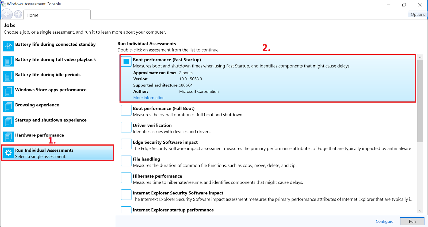This screenshot has height=227, width=428.
Task: Click the forward navigation arrow
Action: click(18, 14)
